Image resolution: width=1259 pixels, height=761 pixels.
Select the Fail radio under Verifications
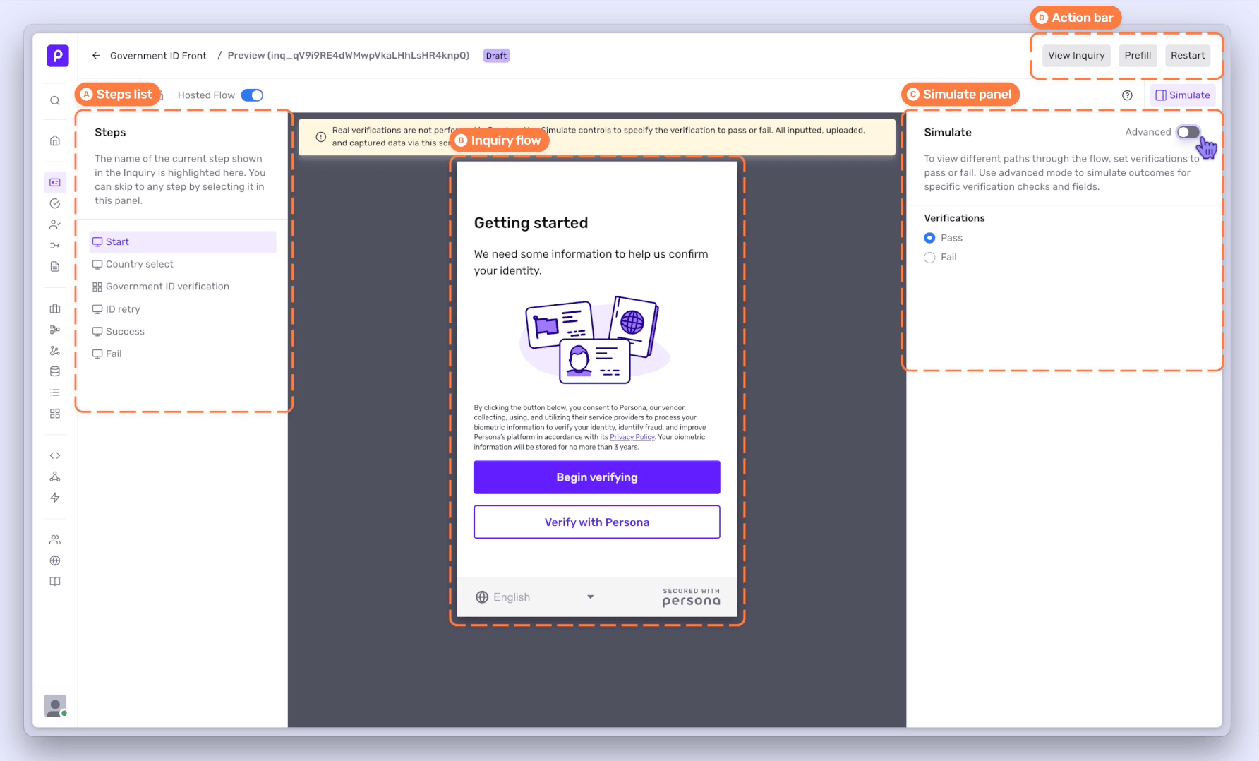point(929,258)
